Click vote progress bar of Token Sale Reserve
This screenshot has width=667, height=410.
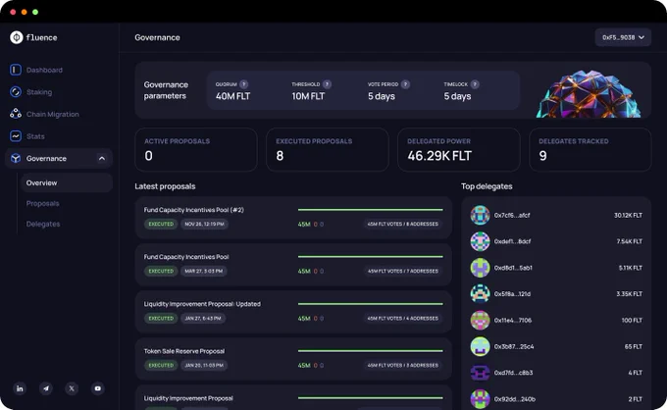(371, 351)
